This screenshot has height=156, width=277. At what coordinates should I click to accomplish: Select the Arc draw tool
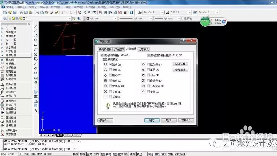click(x=36, y=49)
